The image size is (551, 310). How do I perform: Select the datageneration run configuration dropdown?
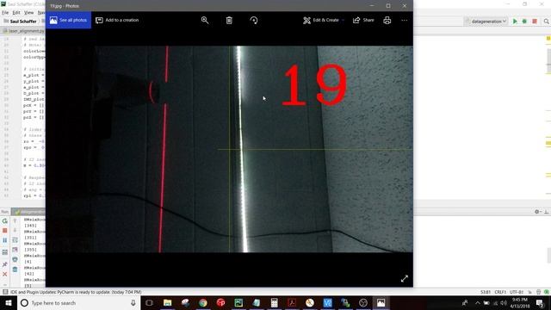point(486,21)
